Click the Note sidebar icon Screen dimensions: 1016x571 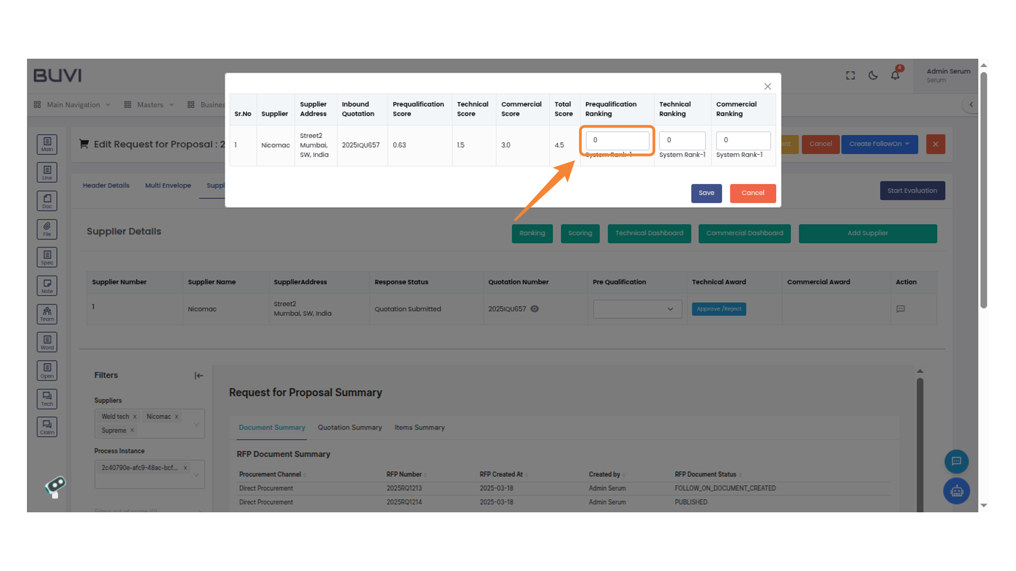click(x=47, y=285)
